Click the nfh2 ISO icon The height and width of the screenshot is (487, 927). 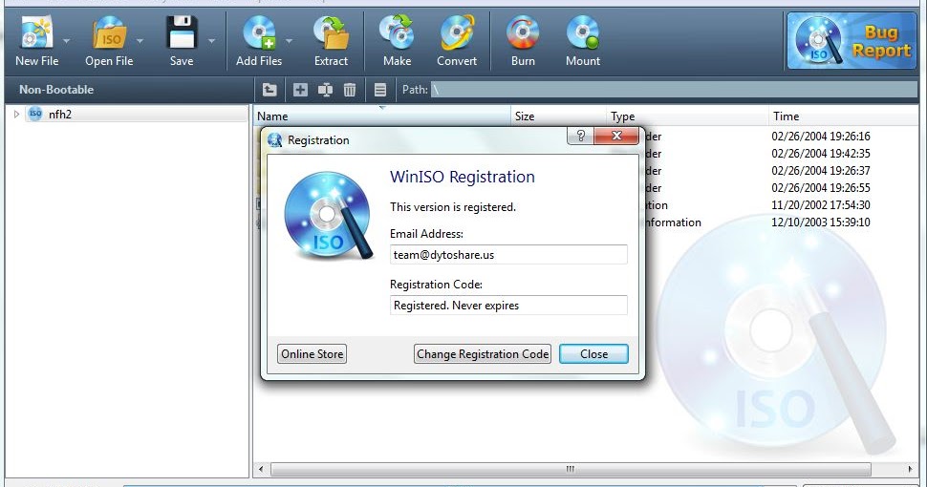click(x=35, y=114)
